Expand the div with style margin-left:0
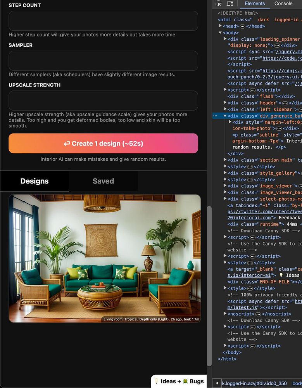Screen dimensions: 302x388 point(230,122)
